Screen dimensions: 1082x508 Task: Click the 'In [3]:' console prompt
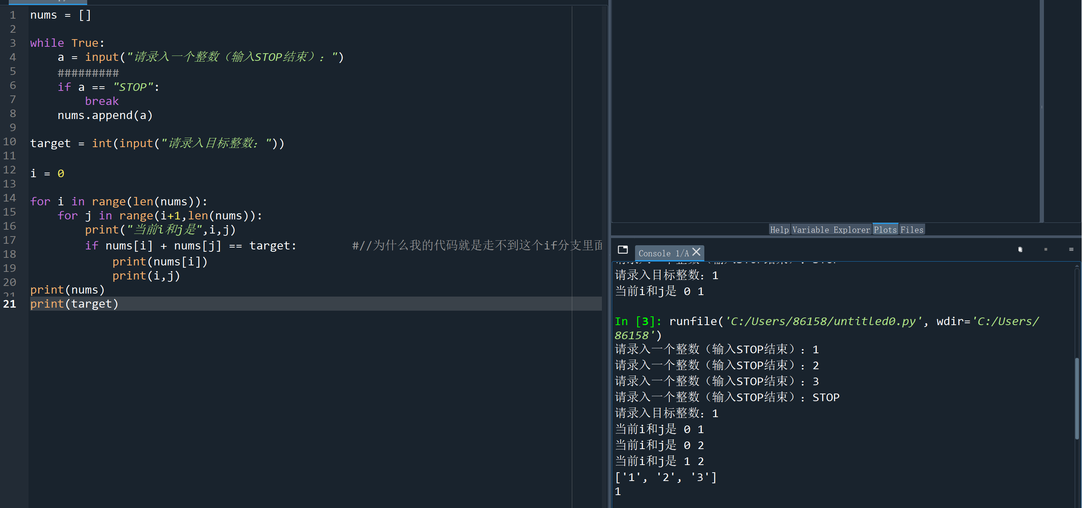638,322
